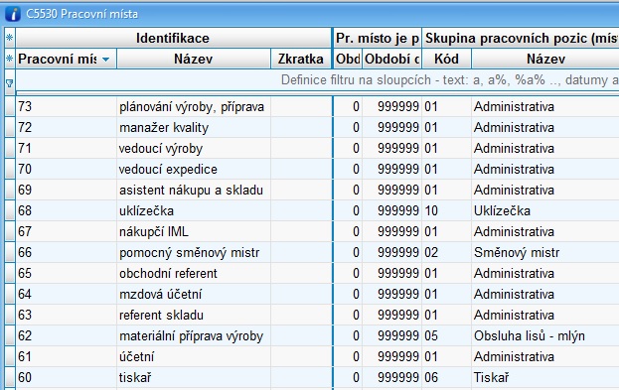
Task: Click the info icon in the title bar
Action: tap(13, 14)
